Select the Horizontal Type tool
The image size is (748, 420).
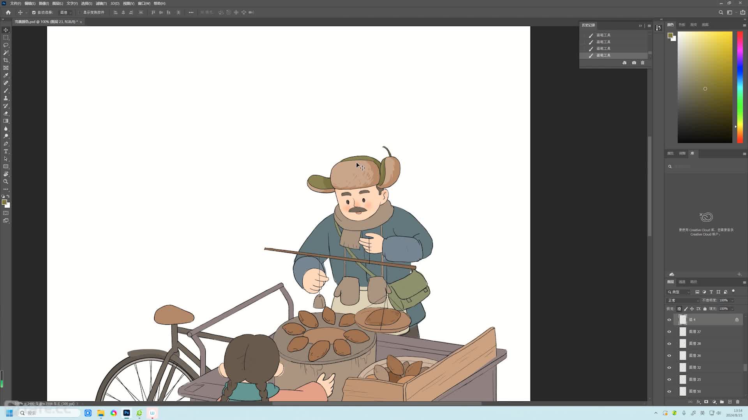(x=6, y=151)
